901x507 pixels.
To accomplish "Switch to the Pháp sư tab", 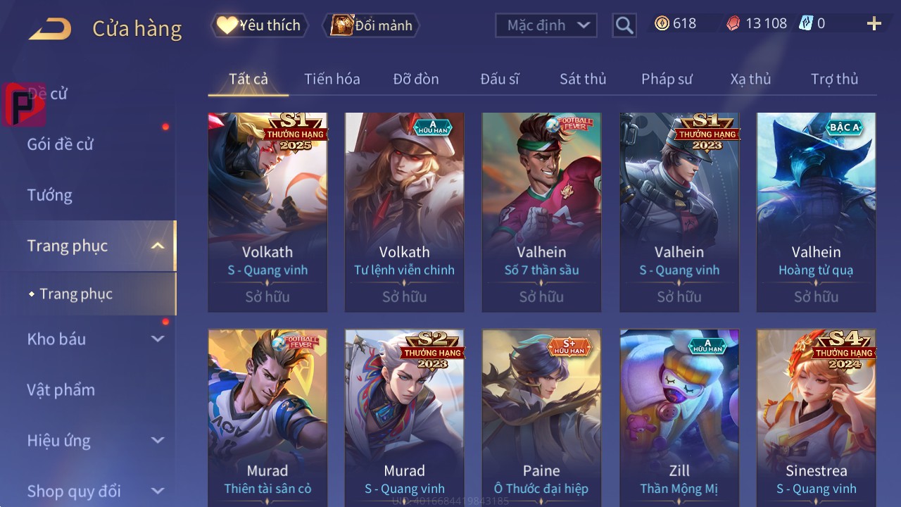I will [x=667, y=79].
